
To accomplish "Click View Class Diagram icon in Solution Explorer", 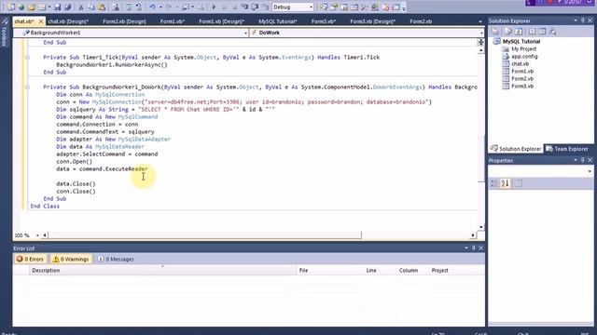I will [552, 32].
